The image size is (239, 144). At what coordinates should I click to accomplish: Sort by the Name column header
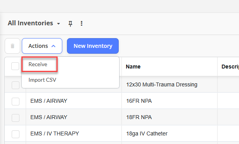[x=133, y=67]
